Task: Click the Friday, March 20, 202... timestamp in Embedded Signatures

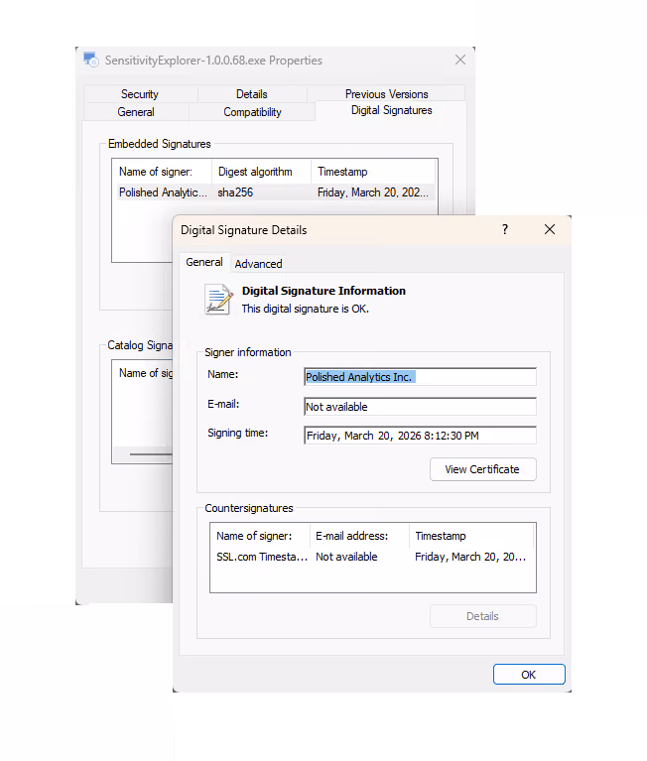Action: point(373,192)
